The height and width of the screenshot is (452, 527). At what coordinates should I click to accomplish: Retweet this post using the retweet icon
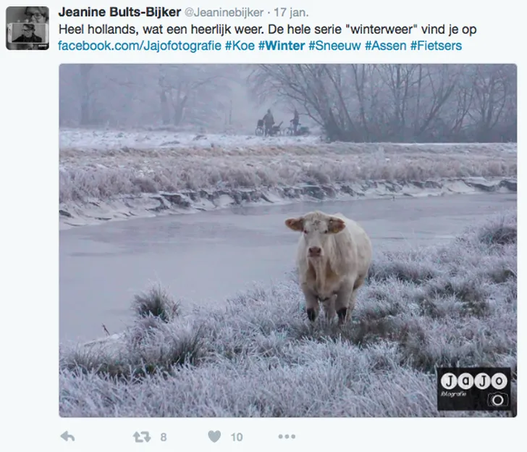pos(142,437)
